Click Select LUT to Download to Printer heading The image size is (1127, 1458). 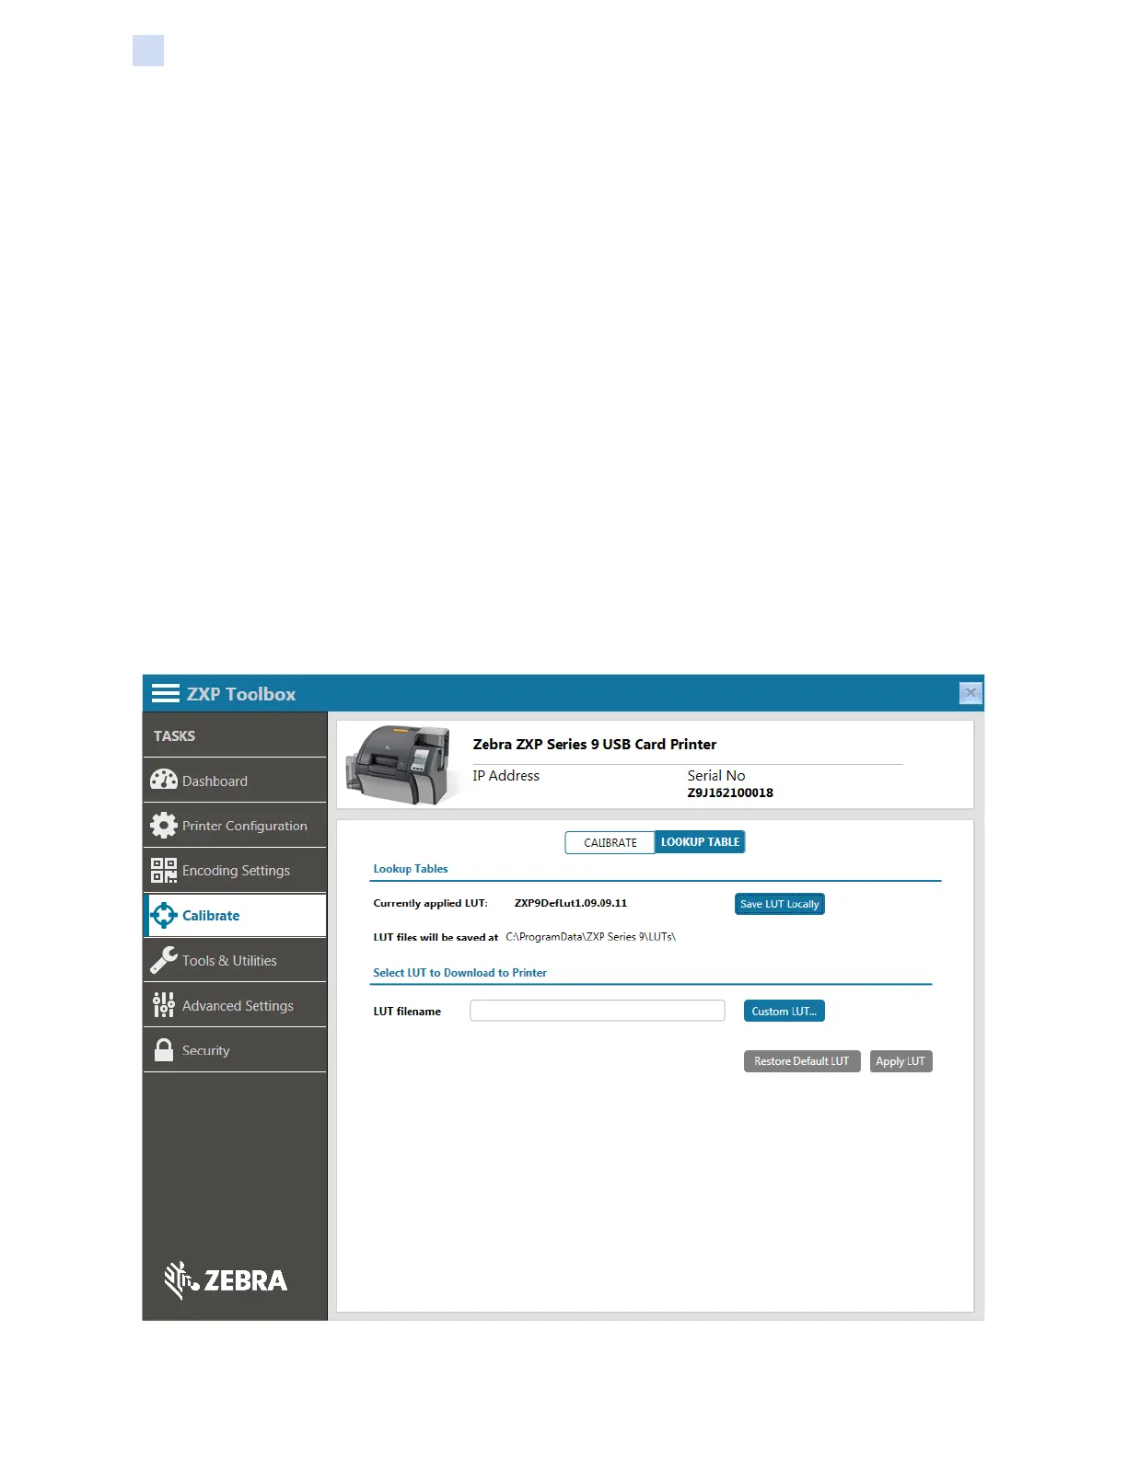(x=459, y=973)
